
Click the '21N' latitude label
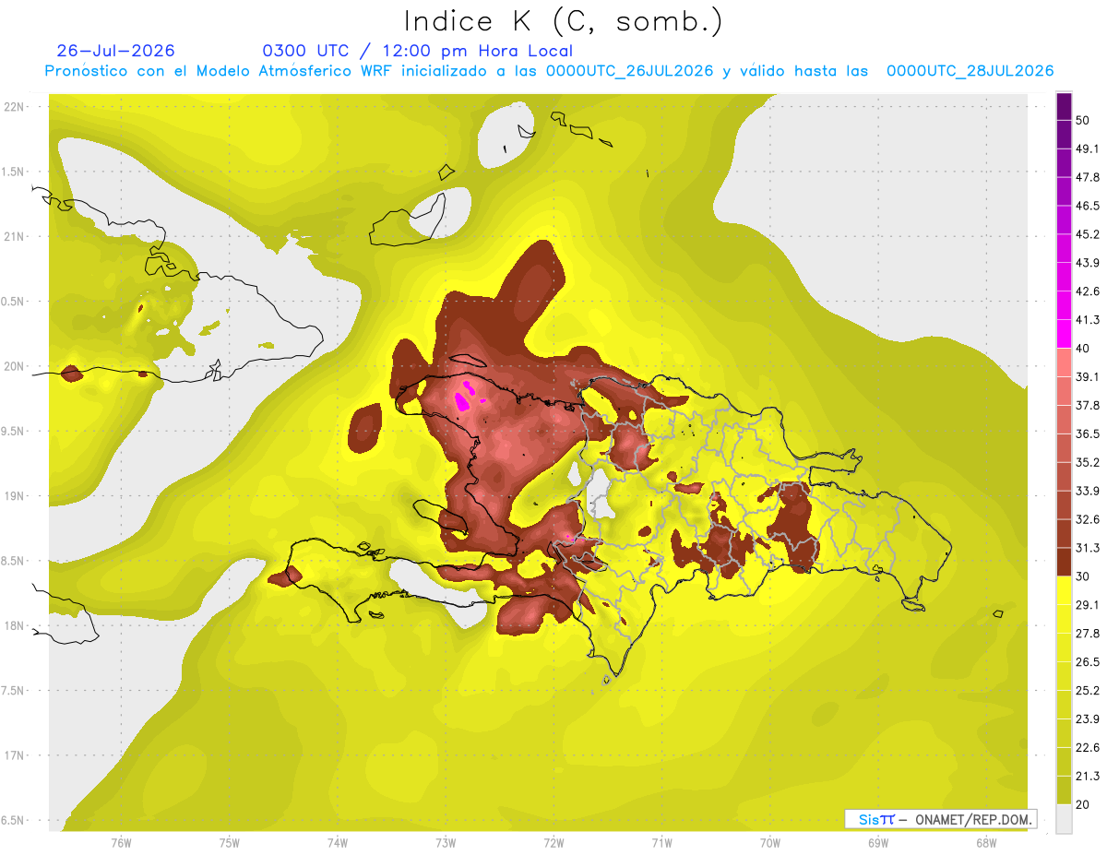coord(15,237)
